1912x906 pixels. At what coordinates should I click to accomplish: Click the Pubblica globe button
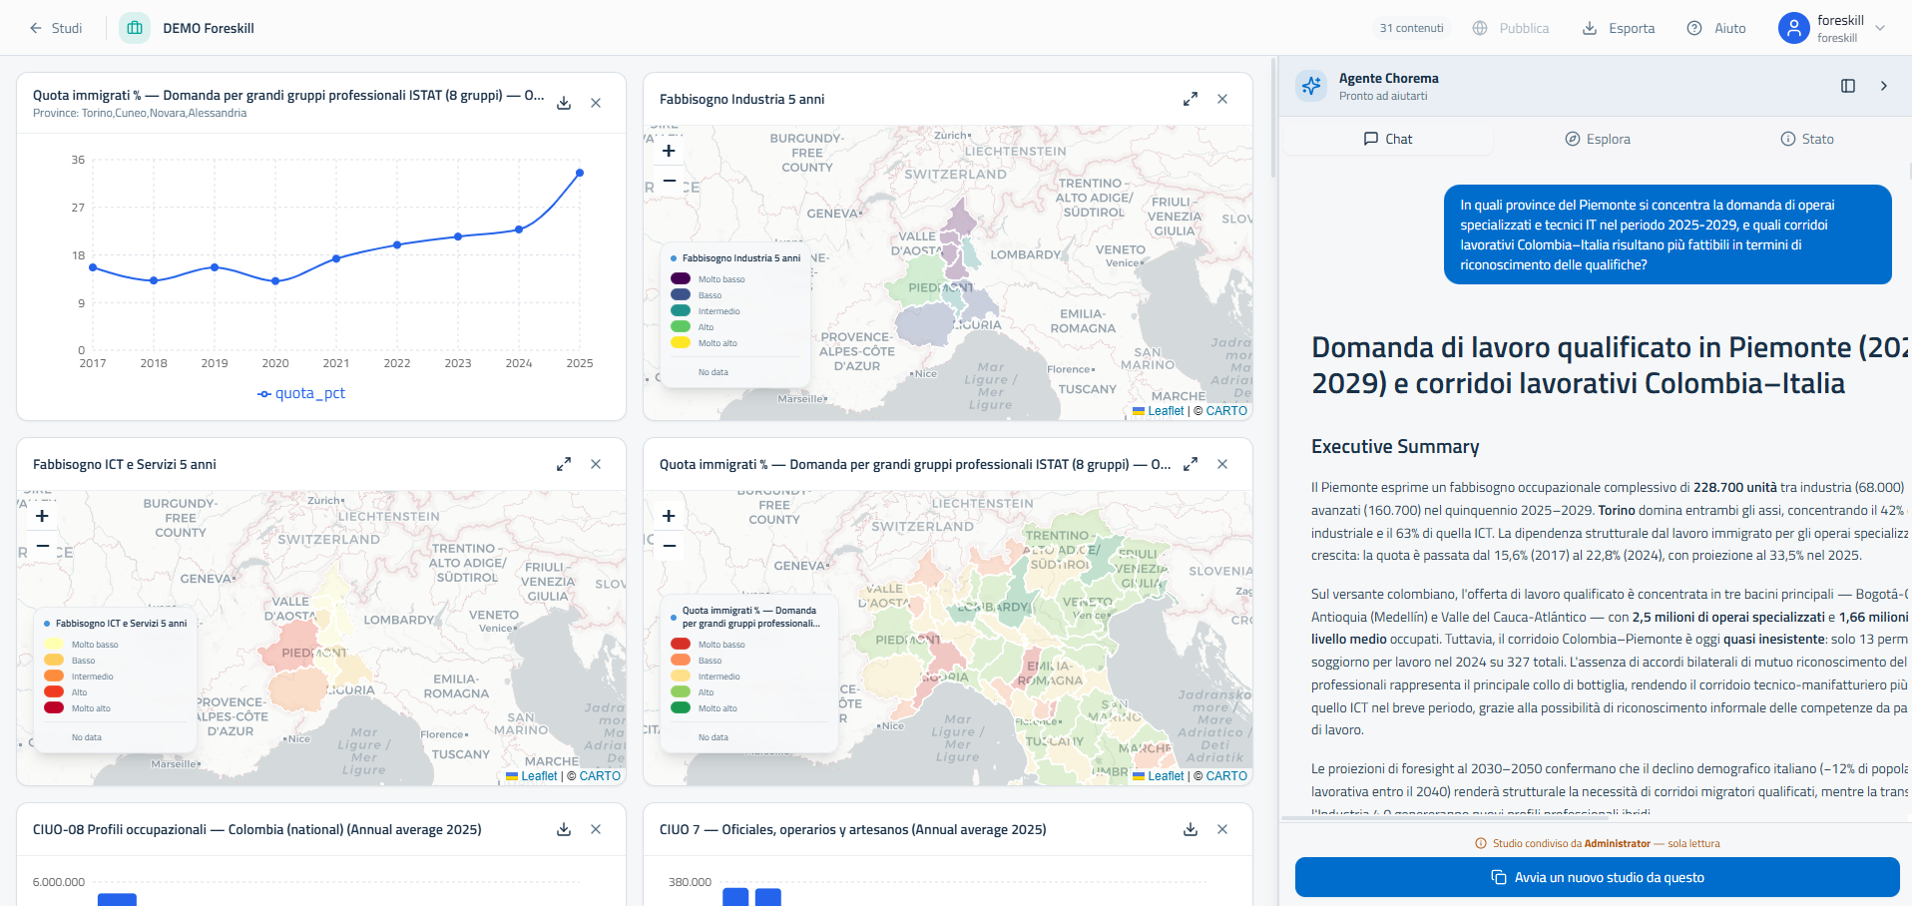1511,28
